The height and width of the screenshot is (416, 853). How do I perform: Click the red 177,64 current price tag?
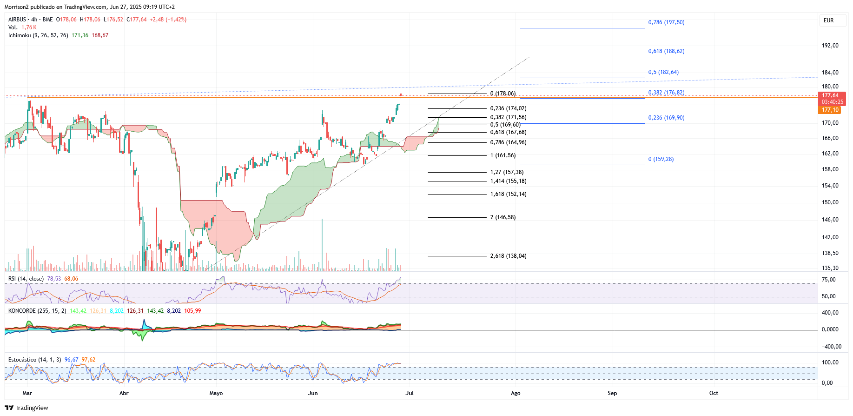[832, 99]
